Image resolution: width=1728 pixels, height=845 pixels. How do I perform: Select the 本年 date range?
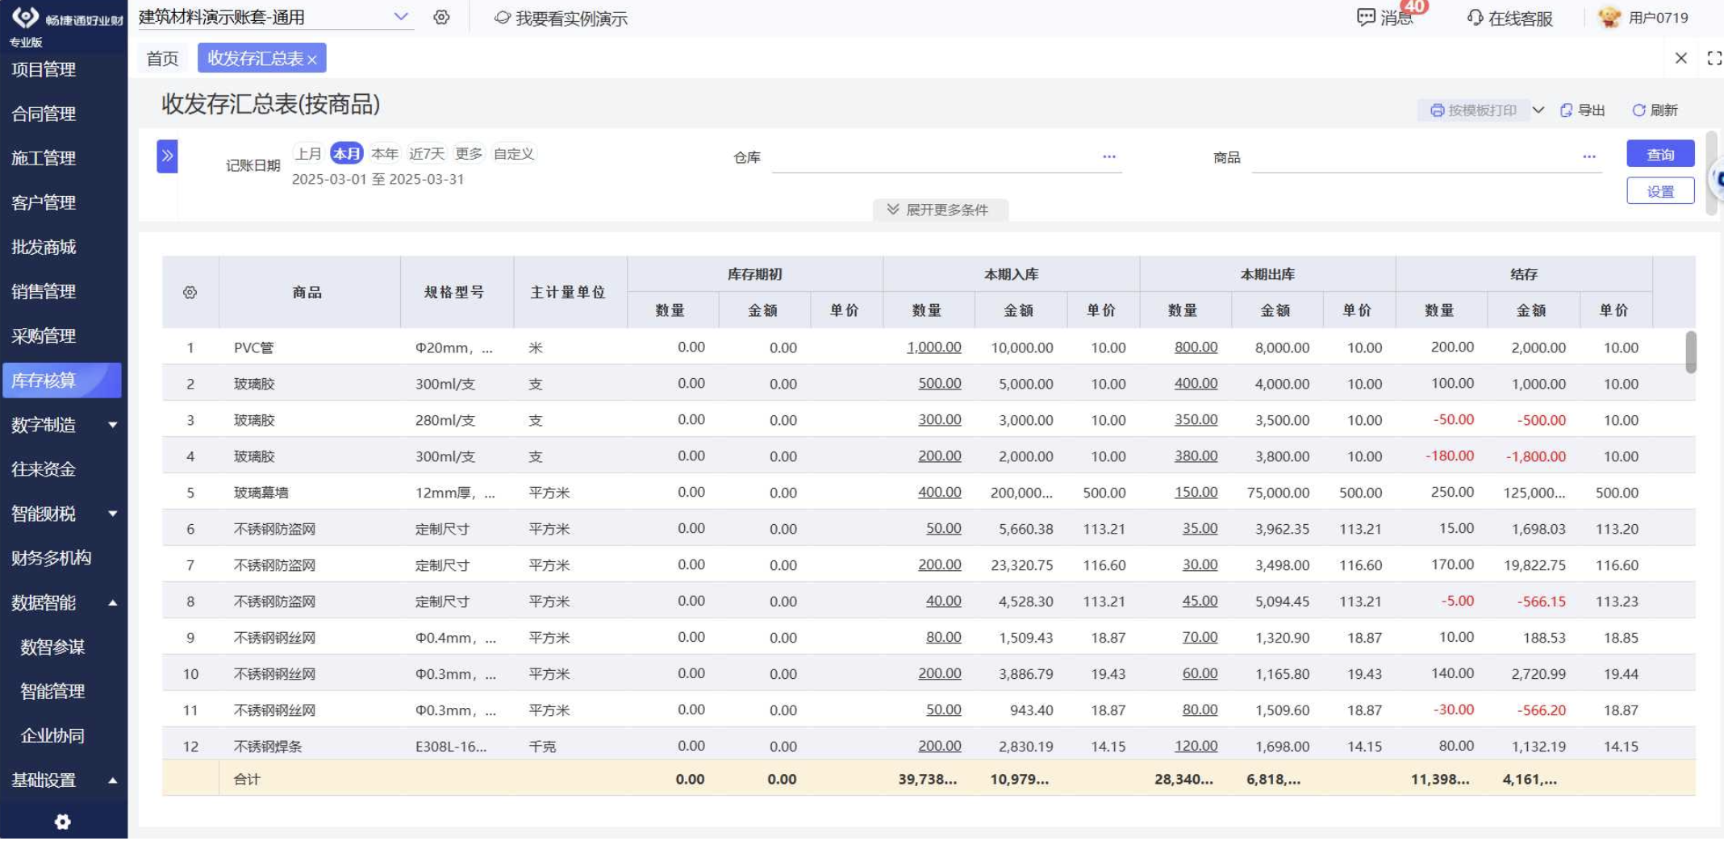tap(385, 154)
